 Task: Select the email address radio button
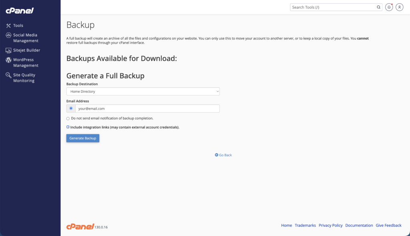[x=71, y=108]
